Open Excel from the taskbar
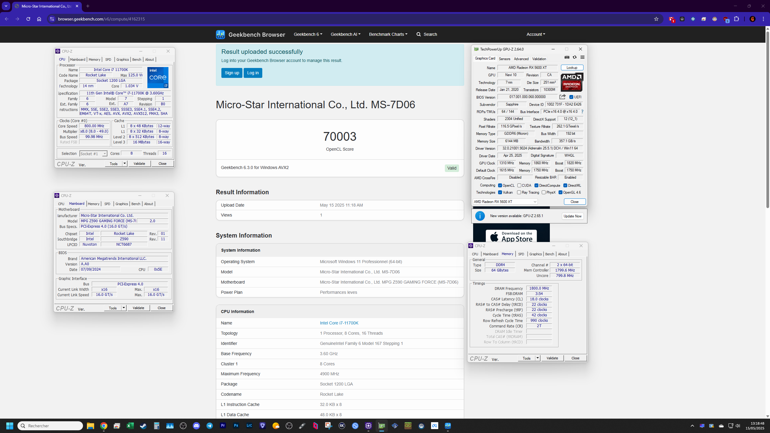 [x=130, y=426]
